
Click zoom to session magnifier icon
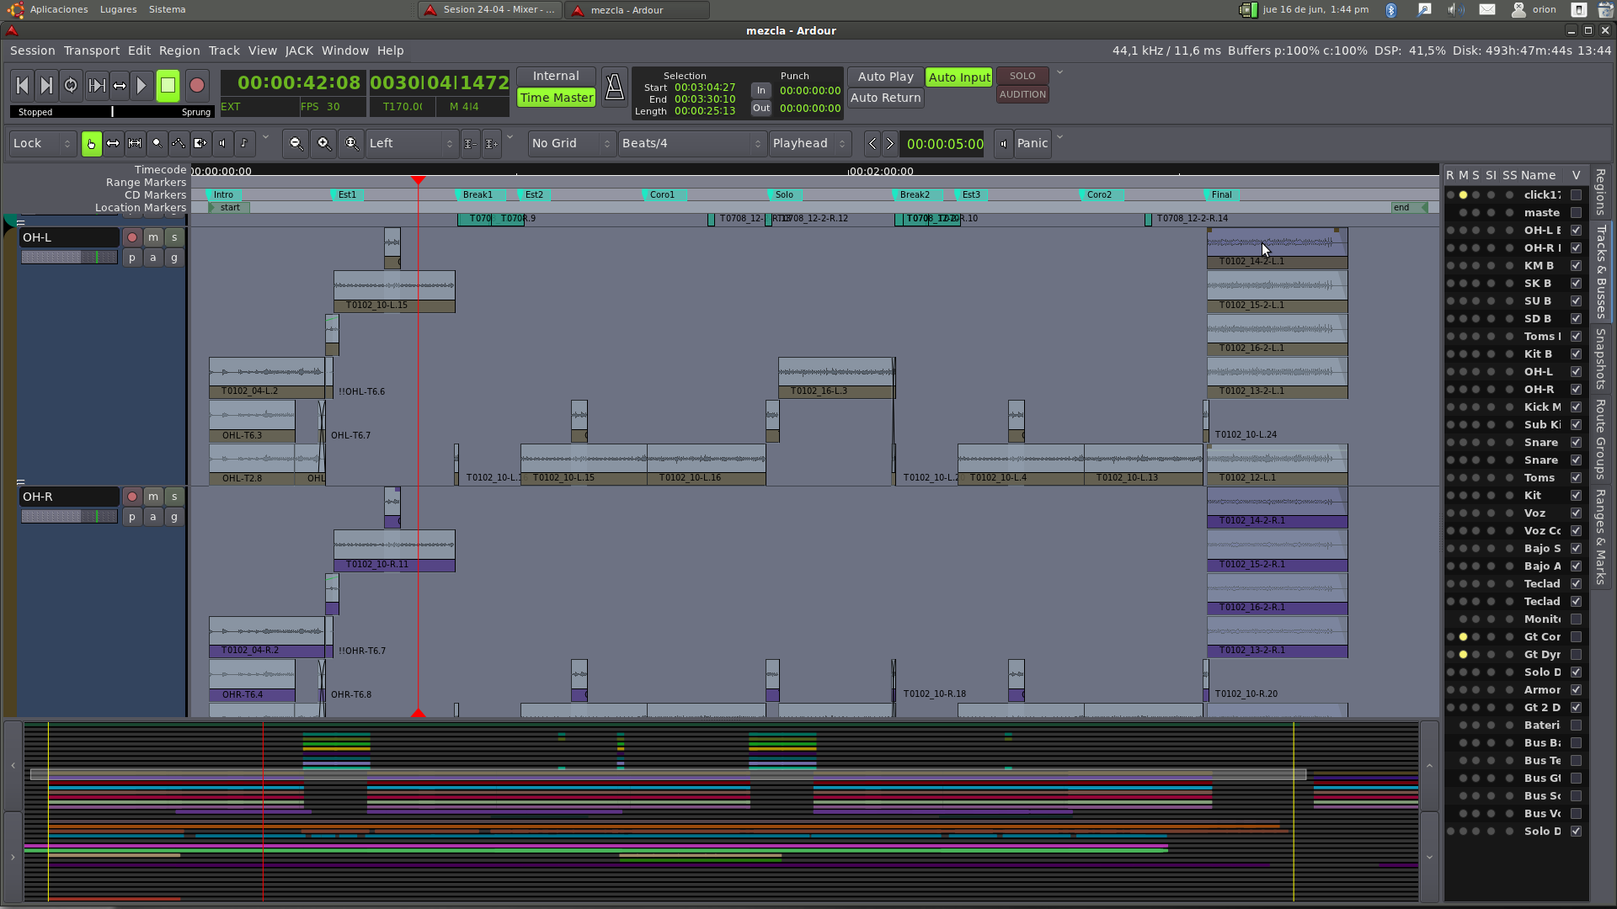pos(351,143)
